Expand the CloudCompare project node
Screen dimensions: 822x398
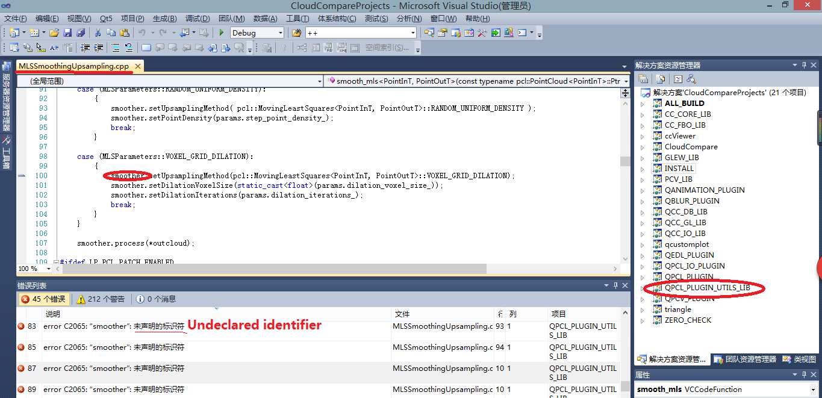click(642, 147)
